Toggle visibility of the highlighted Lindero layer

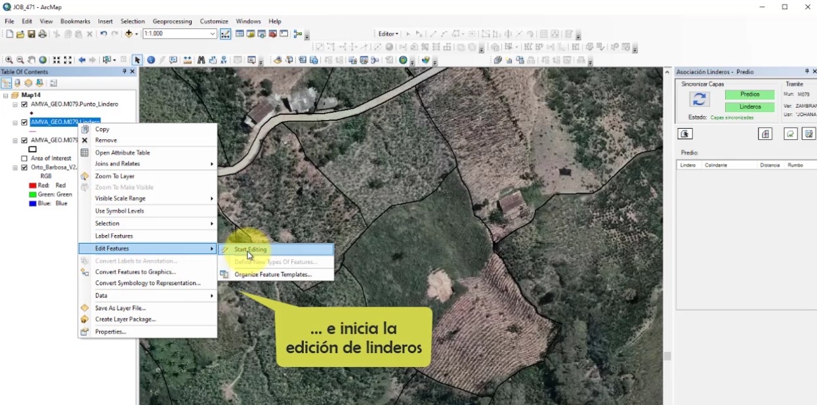[x=25, y=122]
